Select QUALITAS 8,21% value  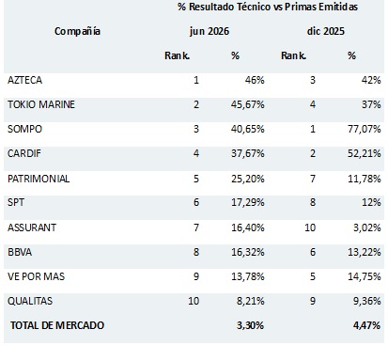coord(250,301)
